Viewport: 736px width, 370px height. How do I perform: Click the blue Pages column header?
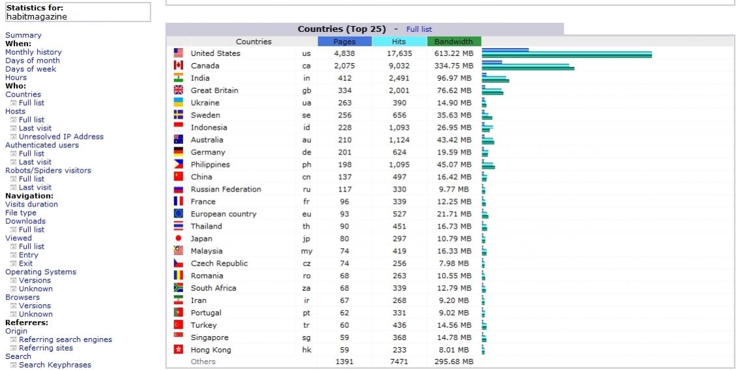tap(344, 41)
